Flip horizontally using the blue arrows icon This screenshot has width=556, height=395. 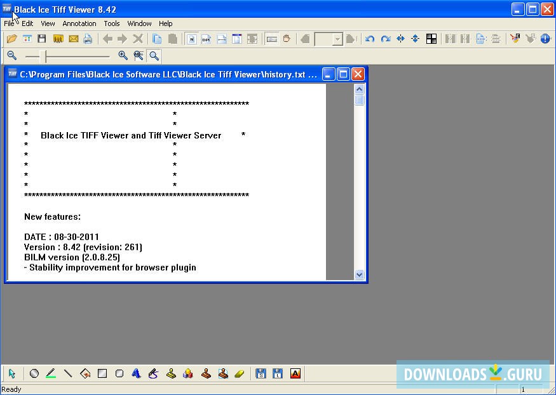tap(401, 39)
